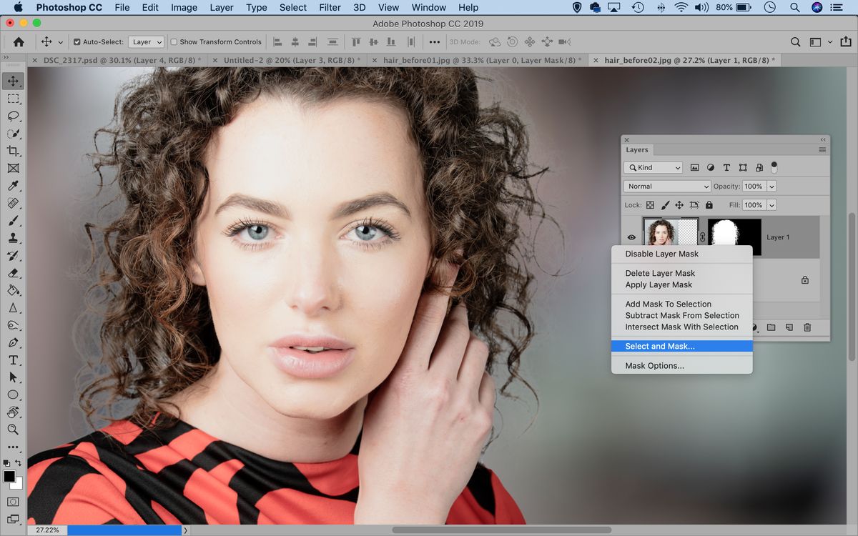Toggle visibility of Layer 1
The image size is (858, 536).
click(x=631, y=237)
